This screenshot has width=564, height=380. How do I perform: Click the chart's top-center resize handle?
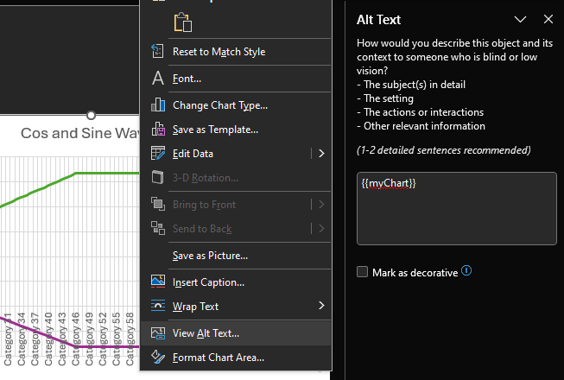tap(91, 115)
